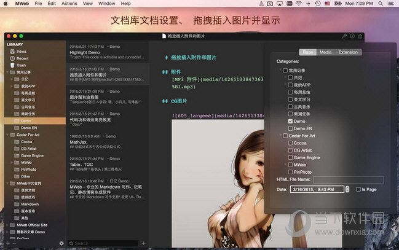Screen dimensions: 399x250
Task: Open the Edit menu
Action: click(x=52, y=3)
